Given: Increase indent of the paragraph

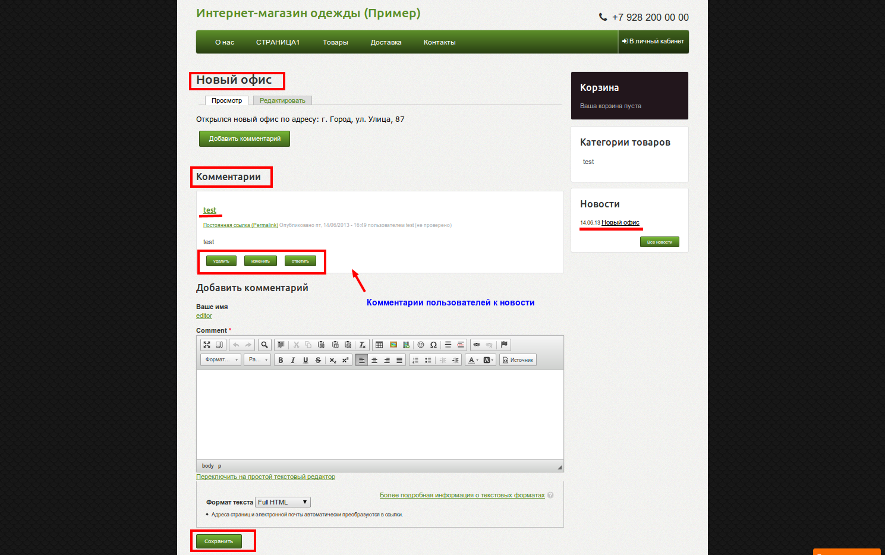Looking at the screenshot, I should click(x=455, y=360).
